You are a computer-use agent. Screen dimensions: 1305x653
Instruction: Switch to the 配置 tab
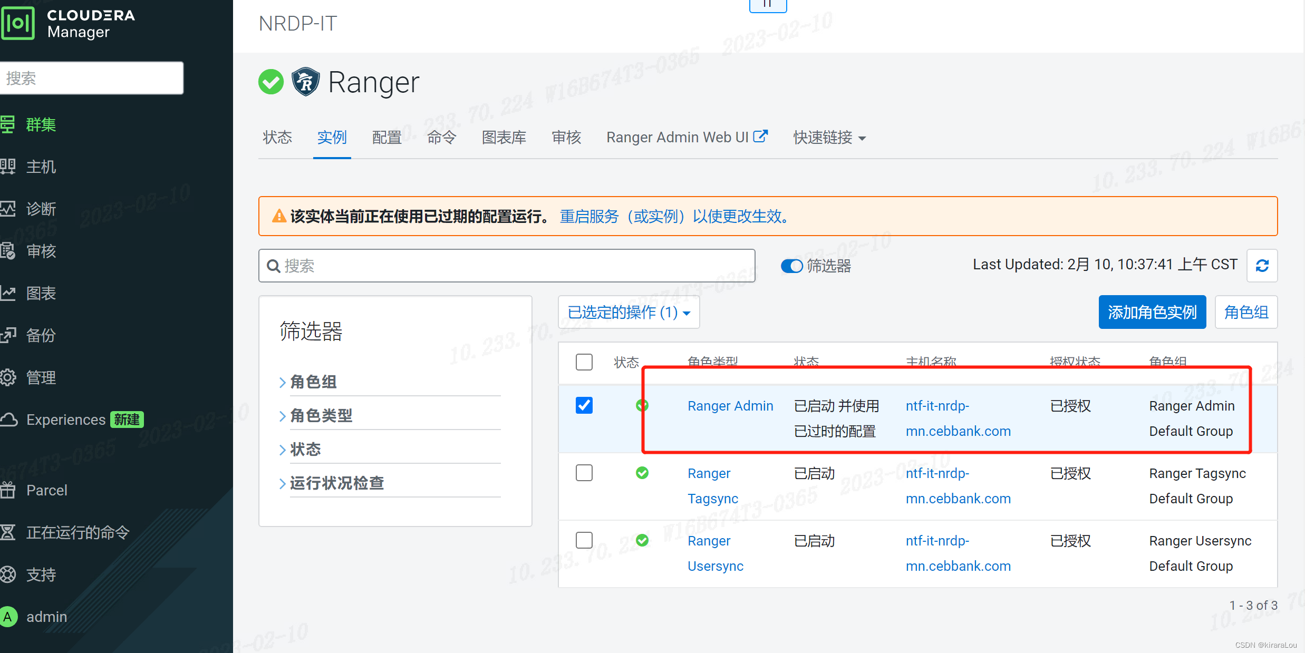pyautogui.click(x=386, y=138)
